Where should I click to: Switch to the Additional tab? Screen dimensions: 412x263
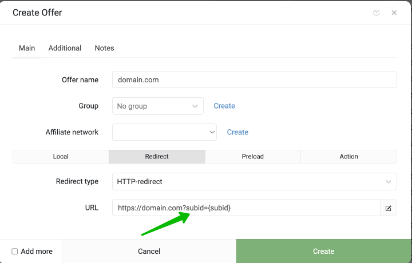[x=65, y=48]
